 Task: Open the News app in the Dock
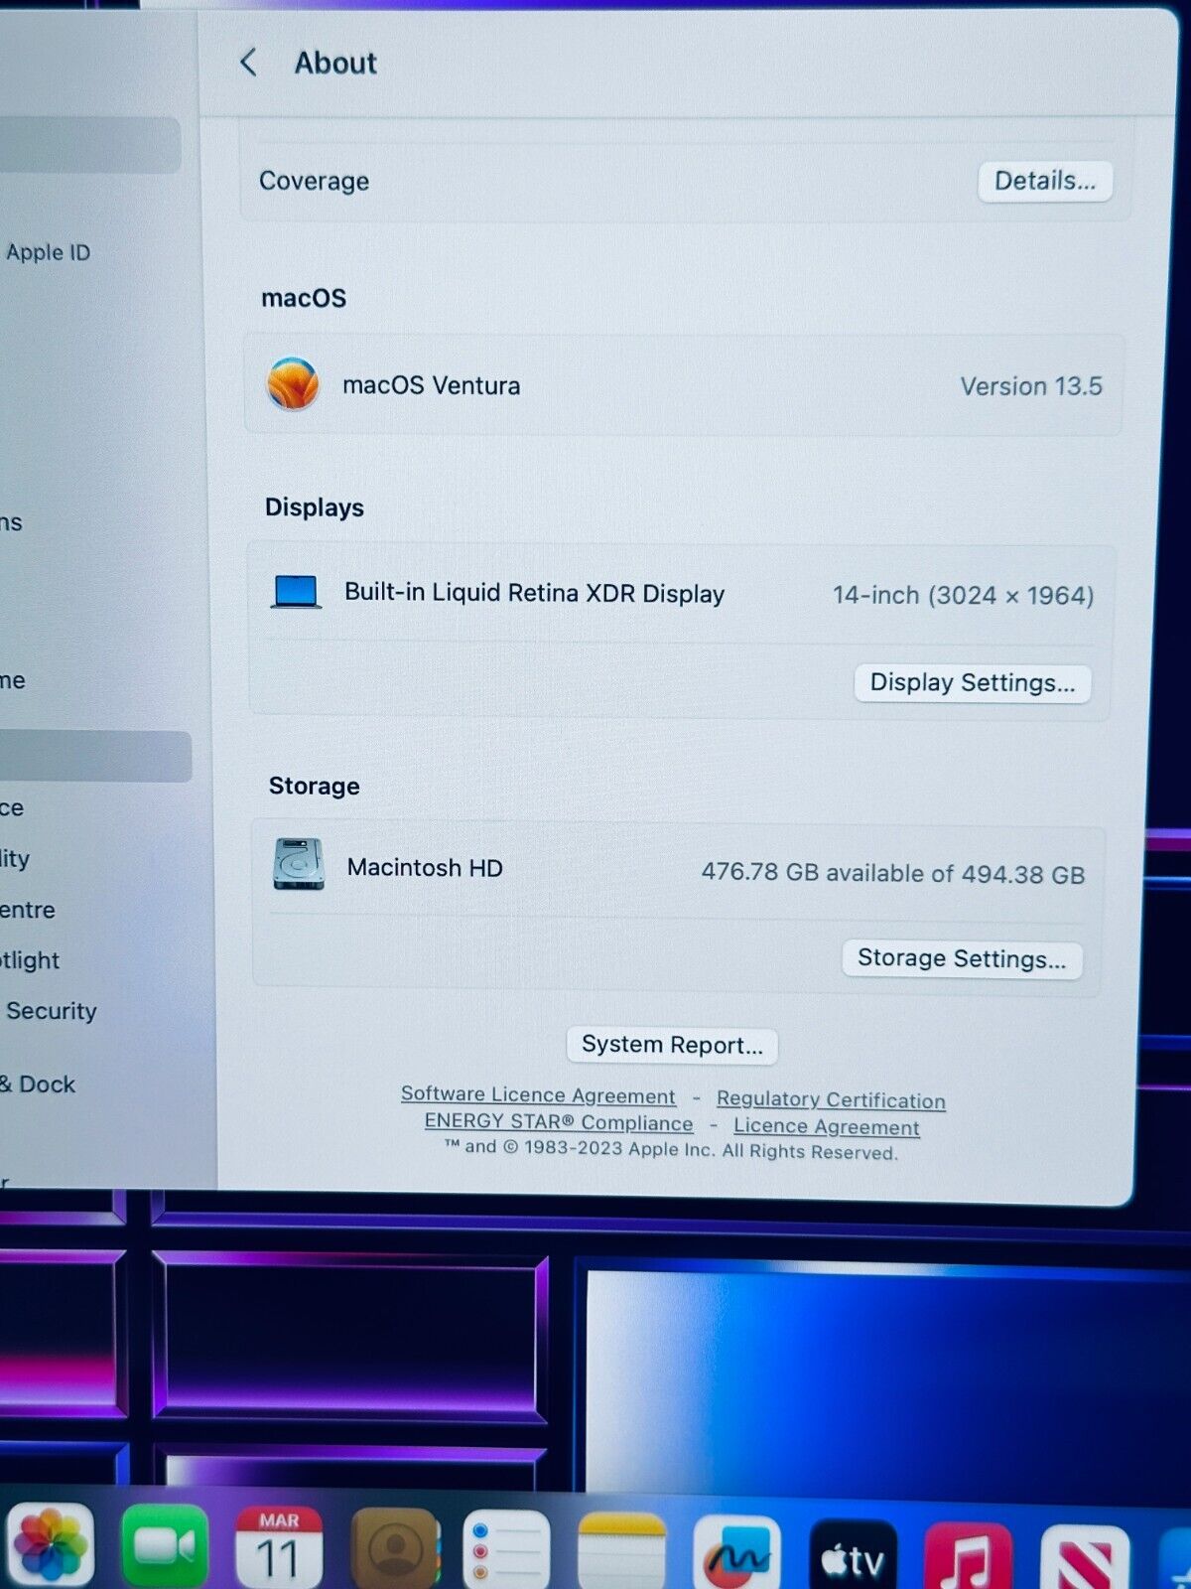tap(1085, 1558)
